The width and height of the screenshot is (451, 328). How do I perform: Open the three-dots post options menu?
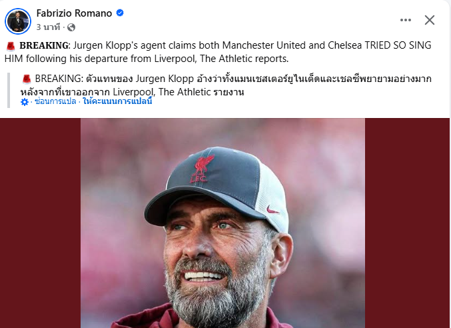(405, 20)
